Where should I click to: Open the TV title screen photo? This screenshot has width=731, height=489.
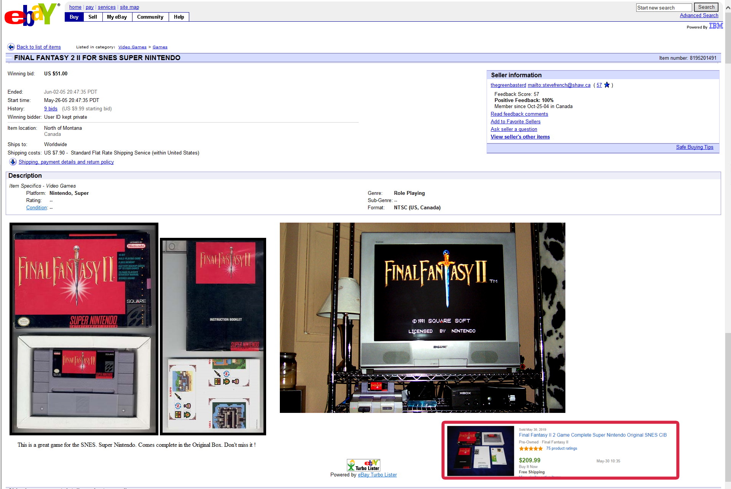(x=422, y=317)
